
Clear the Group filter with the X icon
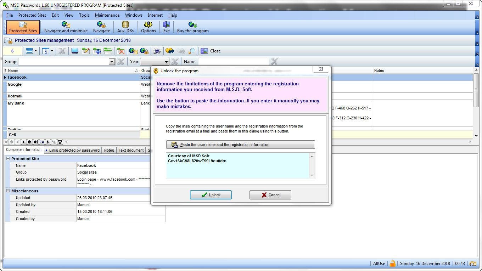click(x=120, y=62)
